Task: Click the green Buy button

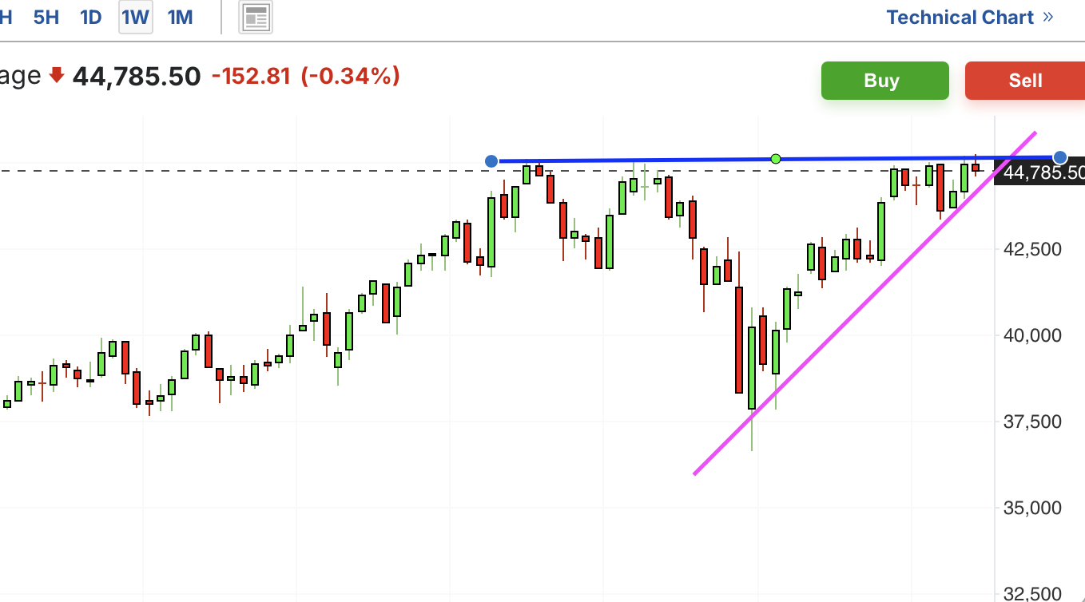Action: (x=885, y=81)
